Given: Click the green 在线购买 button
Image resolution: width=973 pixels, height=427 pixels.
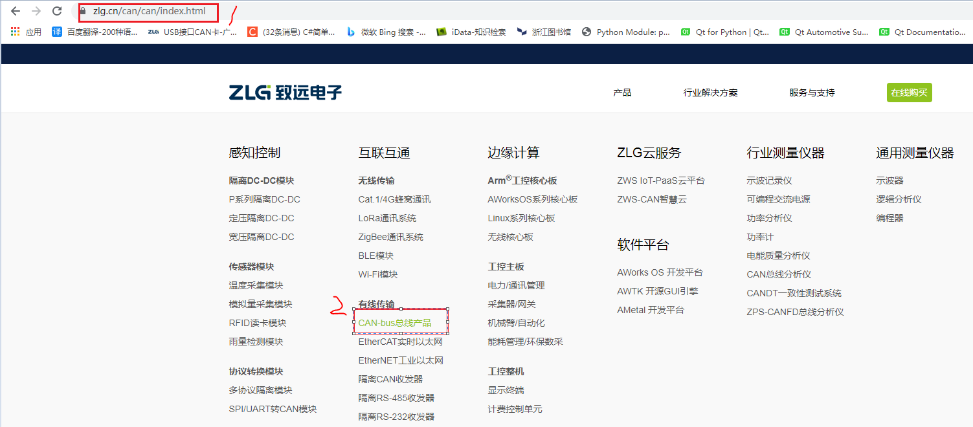Looking at the screenshot, I should tap(909, 92).
